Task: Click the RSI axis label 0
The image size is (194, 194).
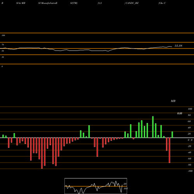Action: tap(2, 66)
